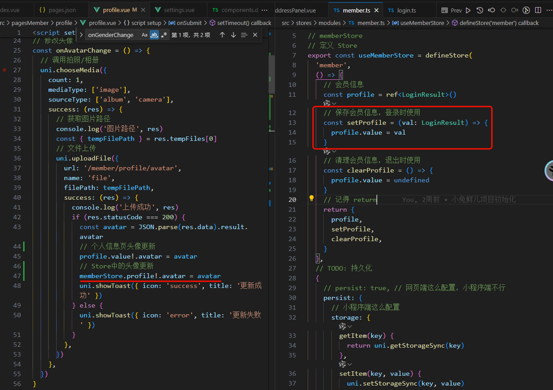Click the member.ts breadcrumb item
553x390 pixels.
[x=366, y=23]
